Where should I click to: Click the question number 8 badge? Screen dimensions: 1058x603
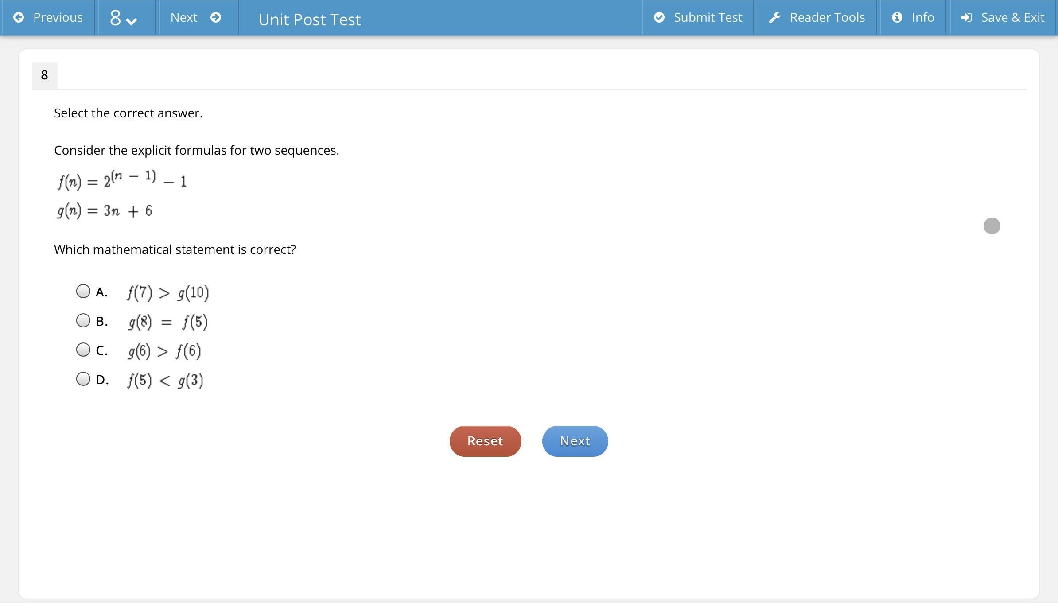(44, 75)
